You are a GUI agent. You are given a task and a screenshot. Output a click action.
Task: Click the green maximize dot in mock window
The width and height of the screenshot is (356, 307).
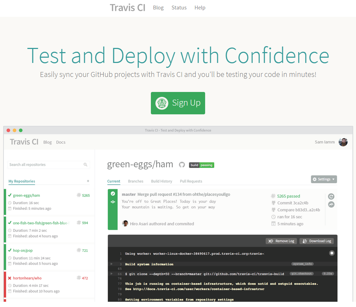pos(21,130)
